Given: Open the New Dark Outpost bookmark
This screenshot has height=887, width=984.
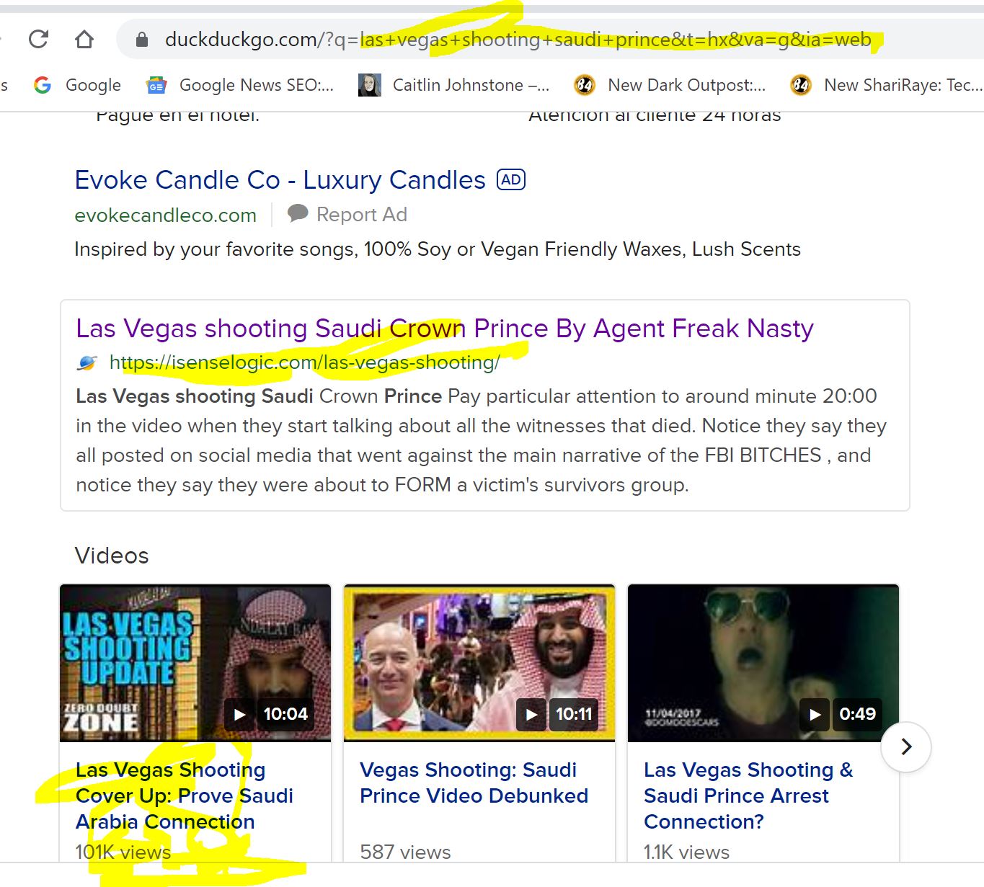Looking at the screenshot, I should tap(670, 85).
